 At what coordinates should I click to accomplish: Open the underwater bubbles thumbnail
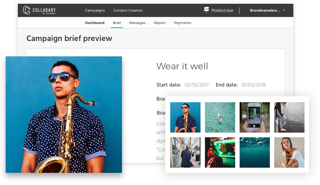click(255, 152)
